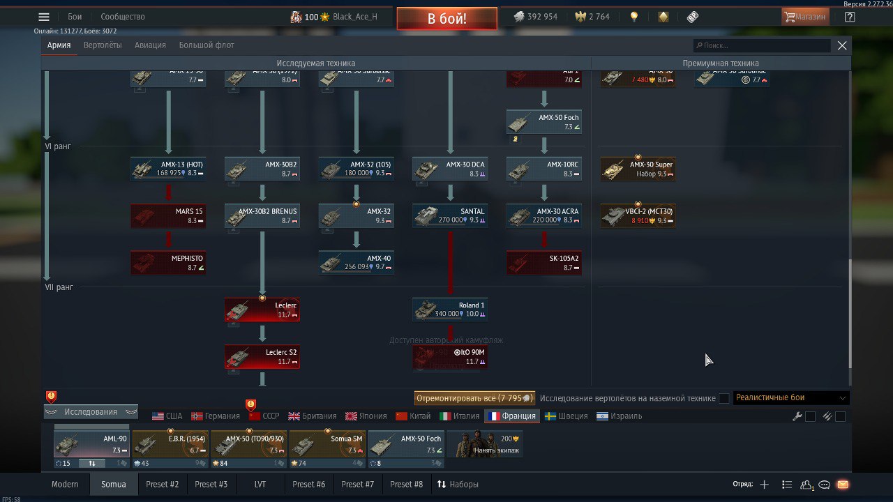
Task: Select the MEPHISTO locked vehicle
Action: coord(168,263)
